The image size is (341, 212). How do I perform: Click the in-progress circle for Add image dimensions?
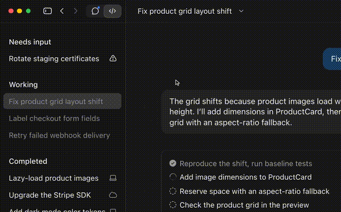tap(173, 177)
